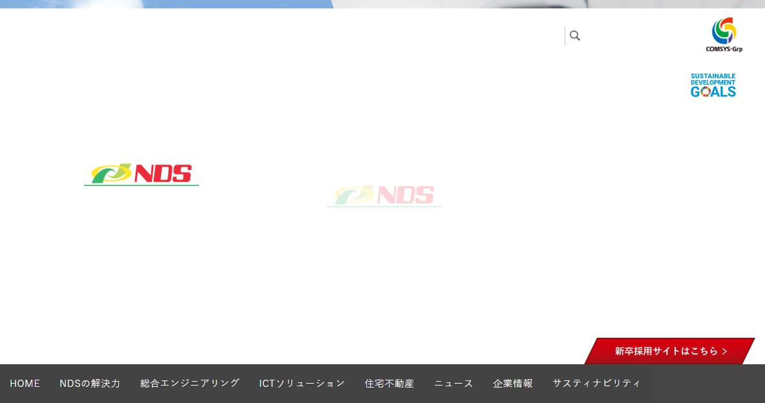Click the NDS logo above the green line

pos(141,174)
